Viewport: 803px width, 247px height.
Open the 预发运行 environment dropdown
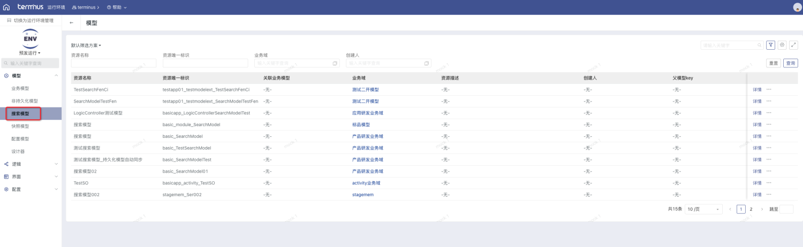point(31,53)
